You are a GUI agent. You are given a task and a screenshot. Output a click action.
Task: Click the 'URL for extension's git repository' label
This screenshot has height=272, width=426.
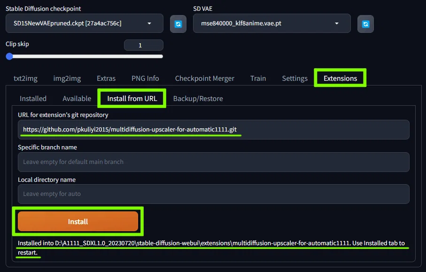coord(63,115)
